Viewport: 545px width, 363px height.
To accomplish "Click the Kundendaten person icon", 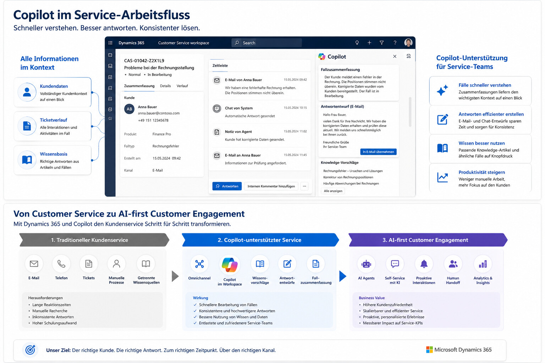I will point(27,92).
